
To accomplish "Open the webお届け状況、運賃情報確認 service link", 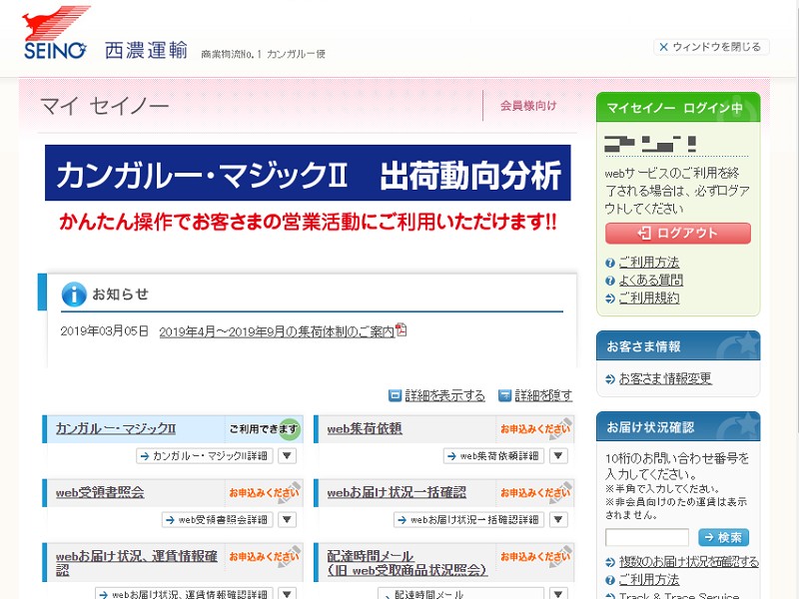I will 137,563.
